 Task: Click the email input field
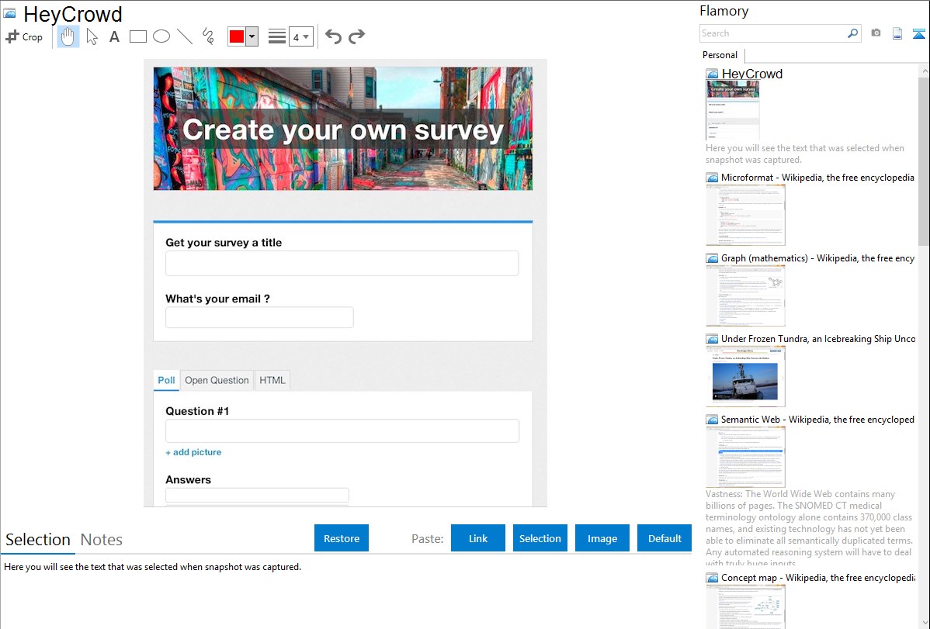pyautogui.click(x=260, y=317)
